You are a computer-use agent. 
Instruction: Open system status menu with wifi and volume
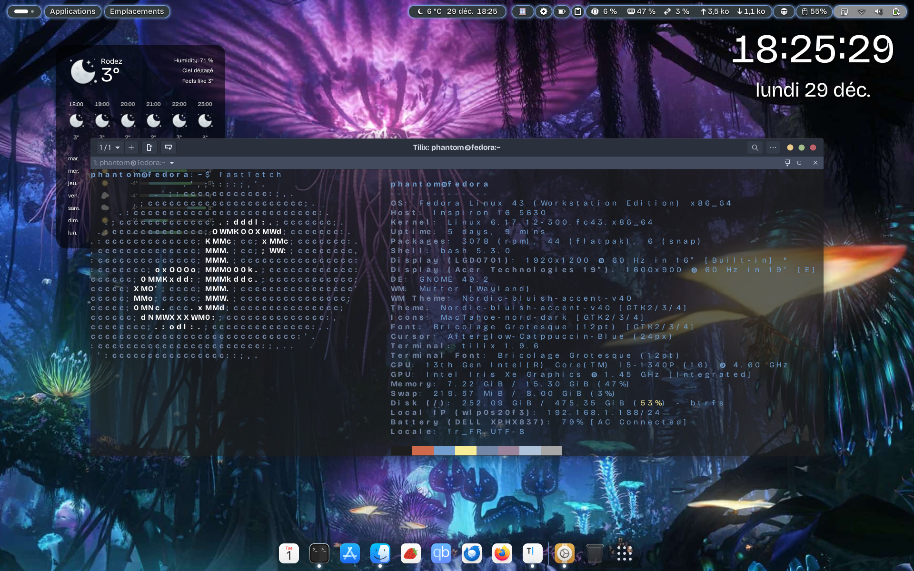(x=869, y=11)
